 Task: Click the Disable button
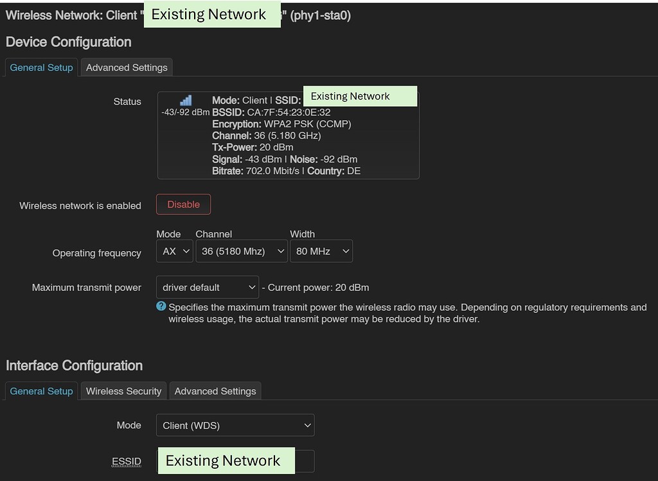tap(183, 204)
